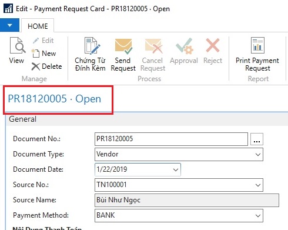
Task: Click the Cancel Request icon
Action: [x=153, y=46]
